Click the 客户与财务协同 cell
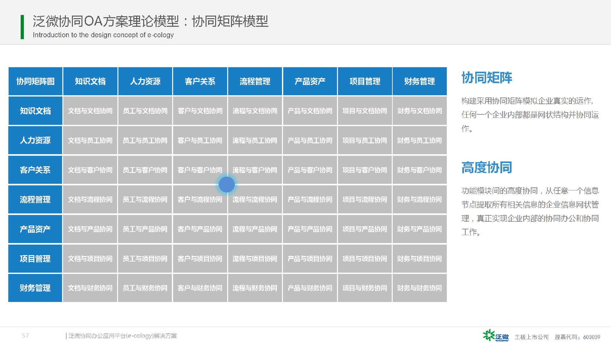This screenshot has height=344, width=611. pos(200,288)
